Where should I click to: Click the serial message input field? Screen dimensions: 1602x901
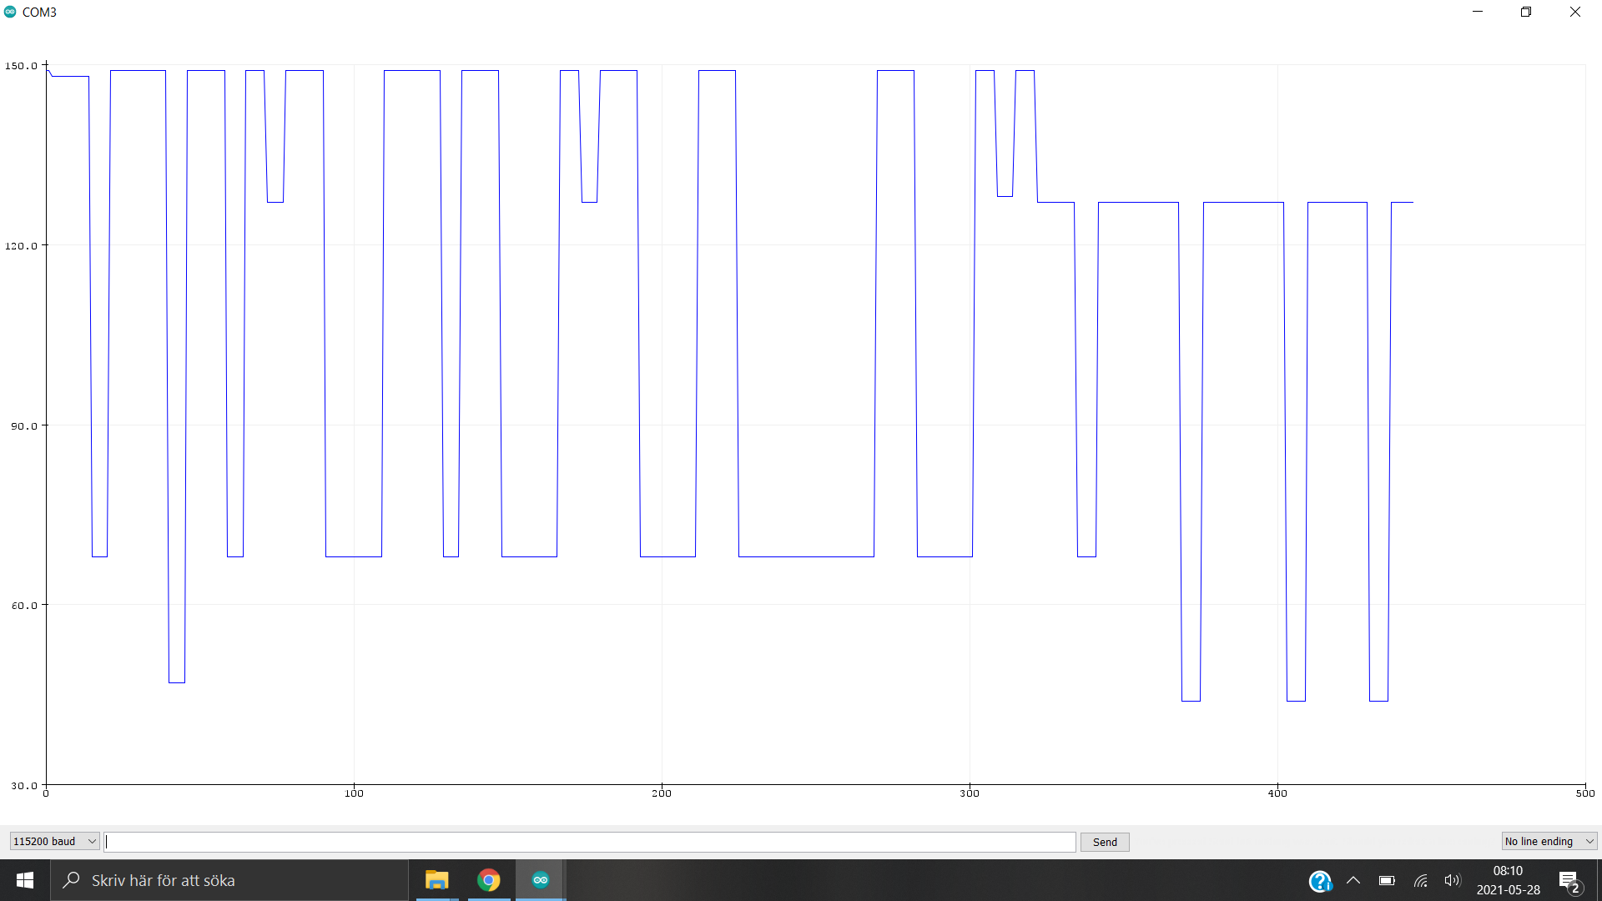[590, 842]
